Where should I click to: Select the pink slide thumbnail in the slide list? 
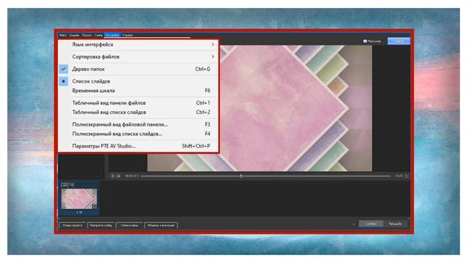click(x=79, y=199)
